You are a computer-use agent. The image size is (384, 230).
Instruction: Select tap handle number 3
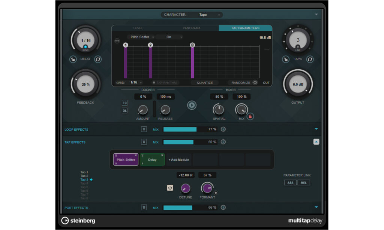coord(192,45)
